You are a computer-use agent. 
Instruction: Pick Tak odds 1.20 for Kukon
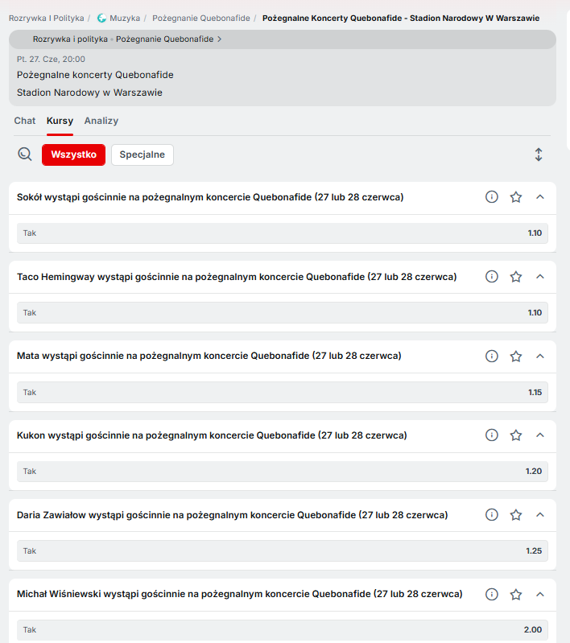283,471
